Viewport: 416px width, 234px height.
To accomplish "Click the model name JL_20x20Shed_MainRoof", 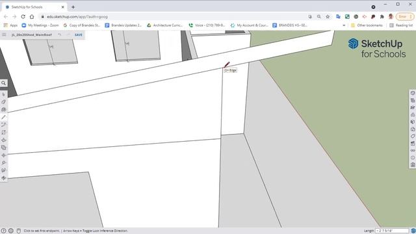I will coord(32,34).
